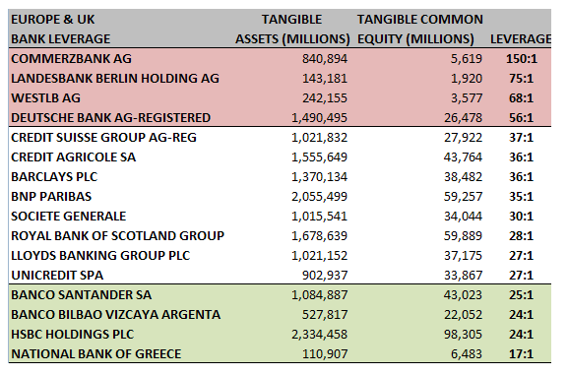Select the LANDESBANK BERLIN HOLDING AG row name
Screen dimensions: 568x375
(115, 79)
